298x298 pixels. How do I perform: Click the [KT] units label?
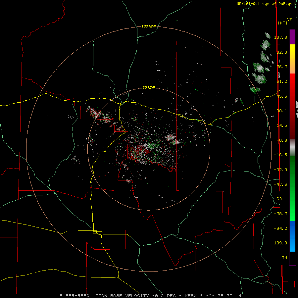(x=282, y=23)
